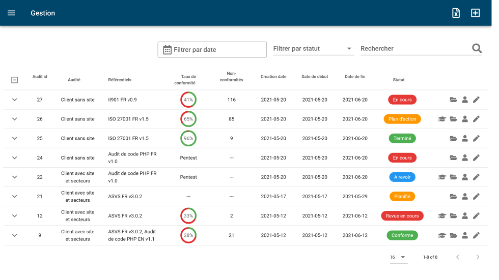Sort by the Statut column header
Image resolution: width=499 pixels, height=280 pixels.
pos(399,80)
